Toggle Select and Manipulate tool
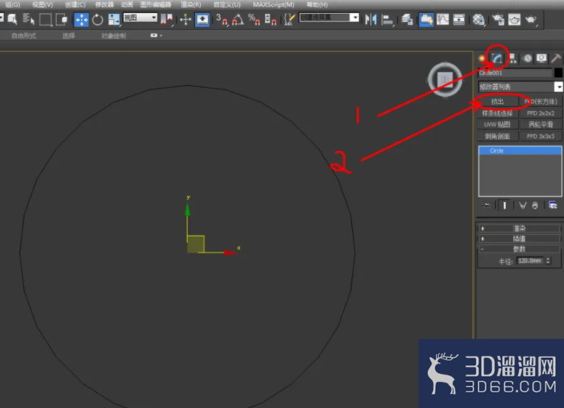 point(186,20)
